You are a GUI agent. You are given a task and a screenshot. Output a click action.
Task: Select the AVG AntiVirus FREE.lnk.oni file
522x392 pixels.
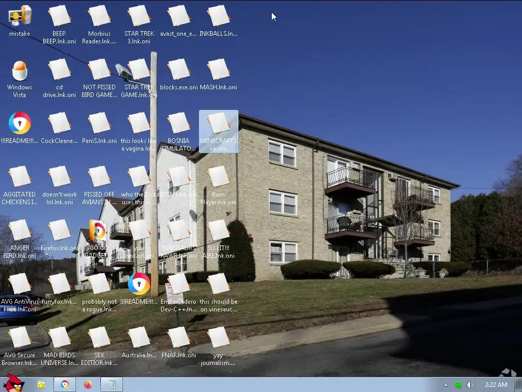pos(20,293)
